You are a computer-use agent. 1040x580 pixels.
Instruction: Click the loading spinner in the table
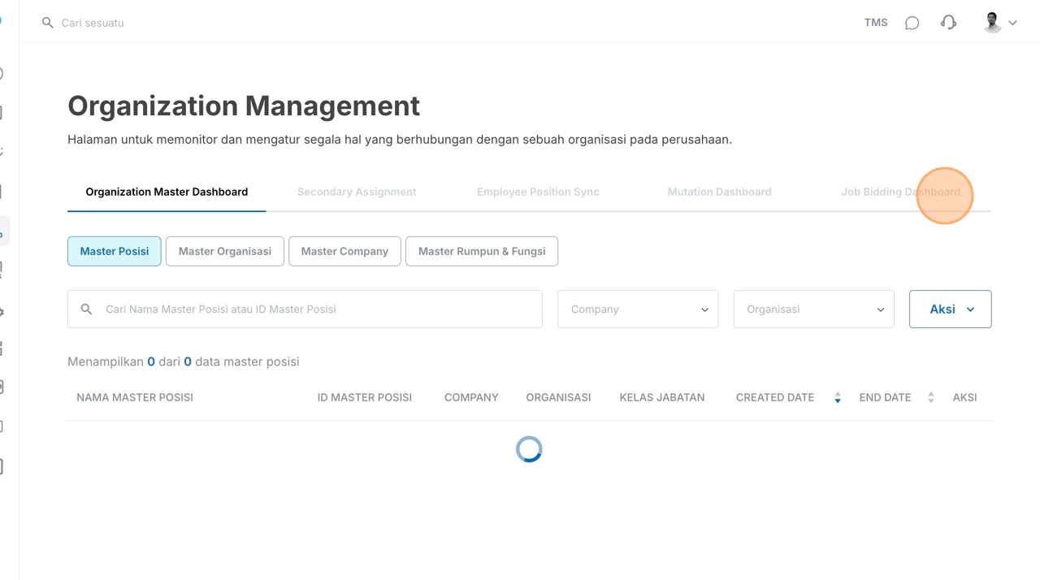[529, 449]
